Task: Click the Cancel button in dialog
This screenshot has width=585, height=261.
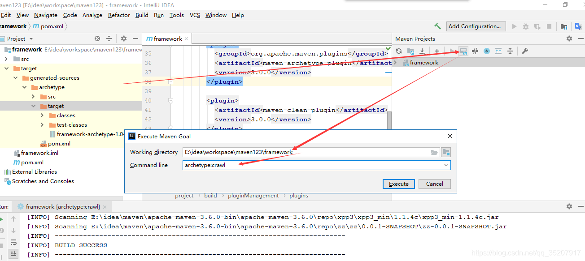Action: click(x=435, y=184)
